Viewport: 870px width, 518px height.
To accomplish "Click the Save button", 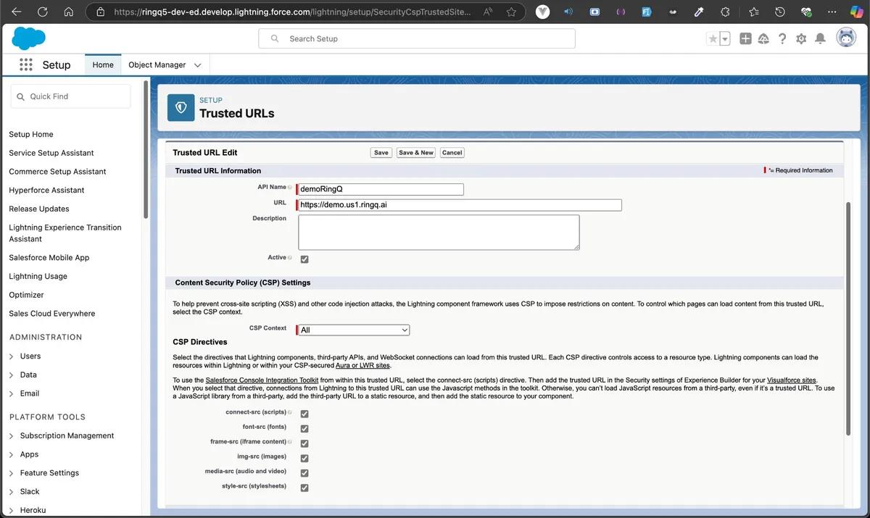I will [381, 153].
